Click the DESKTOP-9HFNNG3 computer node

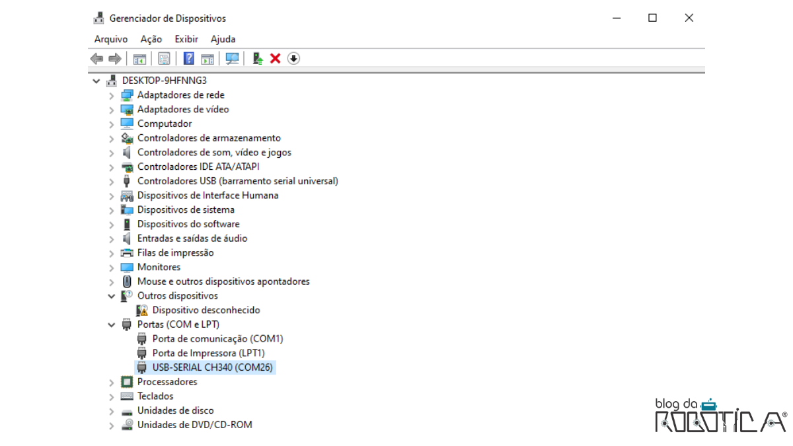pos(167,80)
